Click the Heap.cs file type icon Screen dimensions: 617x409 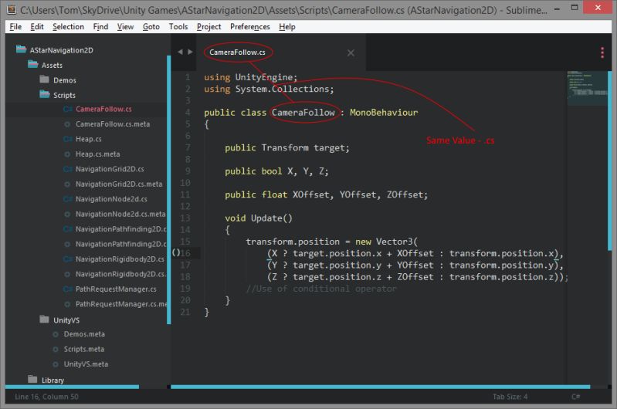click(67, 139)
